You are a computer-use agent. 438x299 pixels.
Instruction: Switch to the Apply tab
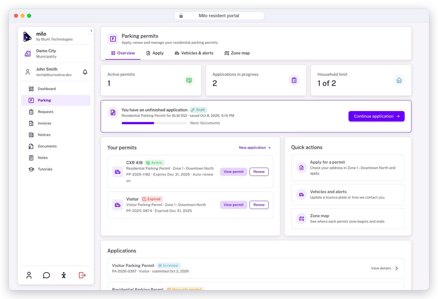[x=155, y=53]
